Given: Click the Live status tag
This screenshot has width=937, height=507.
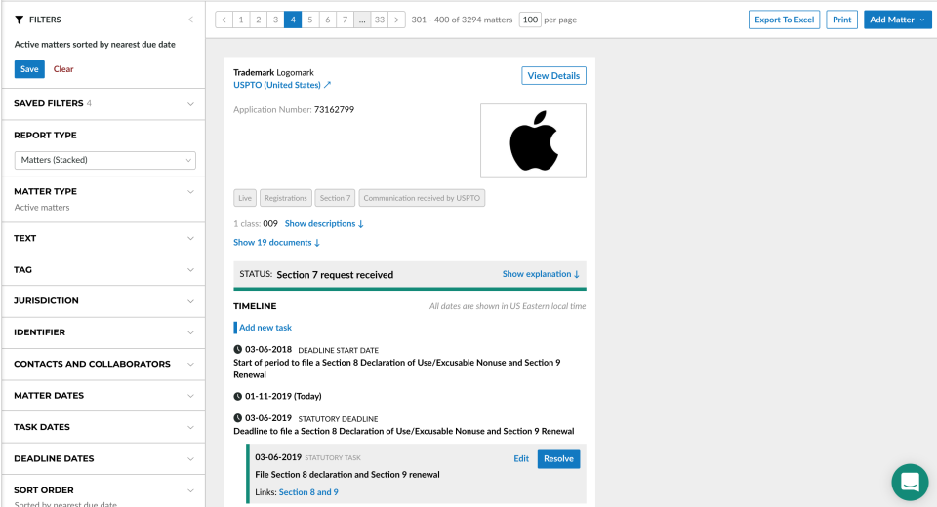Looking at the screenshot, I should [245, 198].
